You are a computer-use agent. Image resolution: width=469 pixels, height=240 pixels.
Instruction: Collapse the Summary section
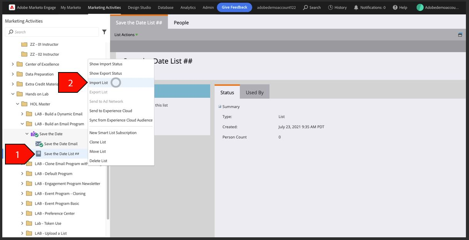(x=220, y=107)
